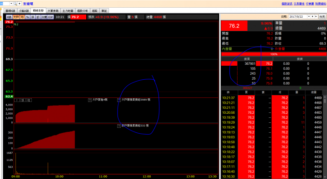Click the 今天 today button
Screen dimensions: 327x179
(x=322, y=17)
